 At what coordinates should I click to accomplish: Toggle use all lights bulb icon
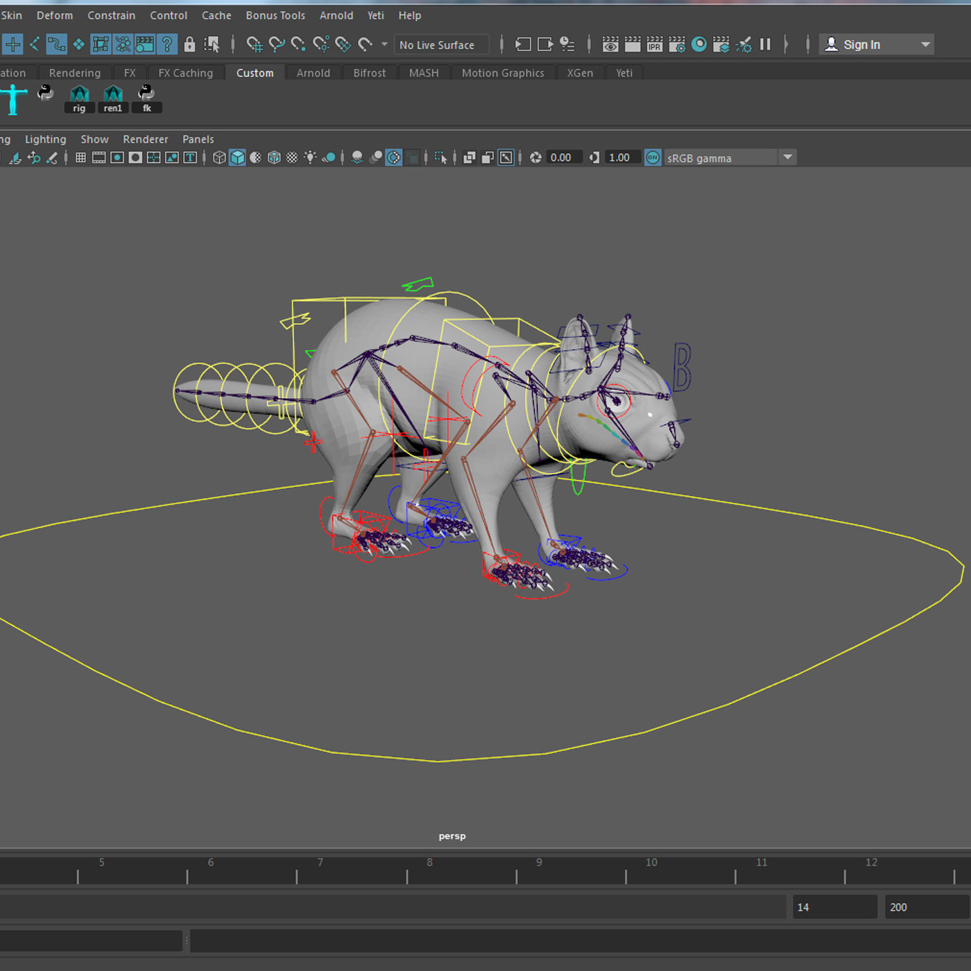[x=310, y=157]
